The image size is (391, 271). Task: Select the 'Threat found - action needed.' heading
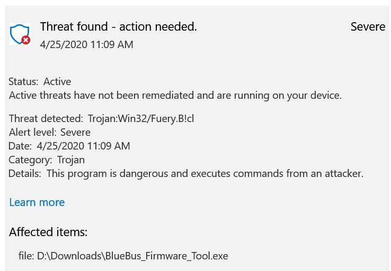(x=118, y=26)
